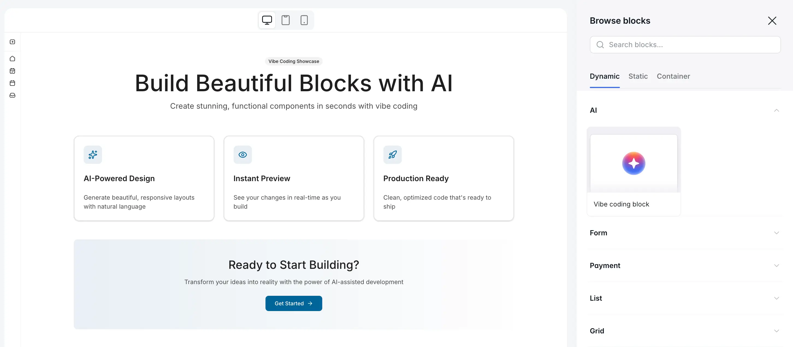Close the Browse blocks panel

tap(772, 21)
